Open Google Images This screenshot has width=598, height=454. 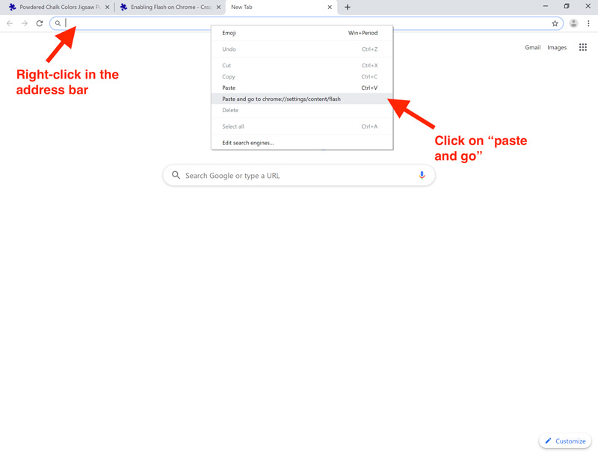coord(557,47)
